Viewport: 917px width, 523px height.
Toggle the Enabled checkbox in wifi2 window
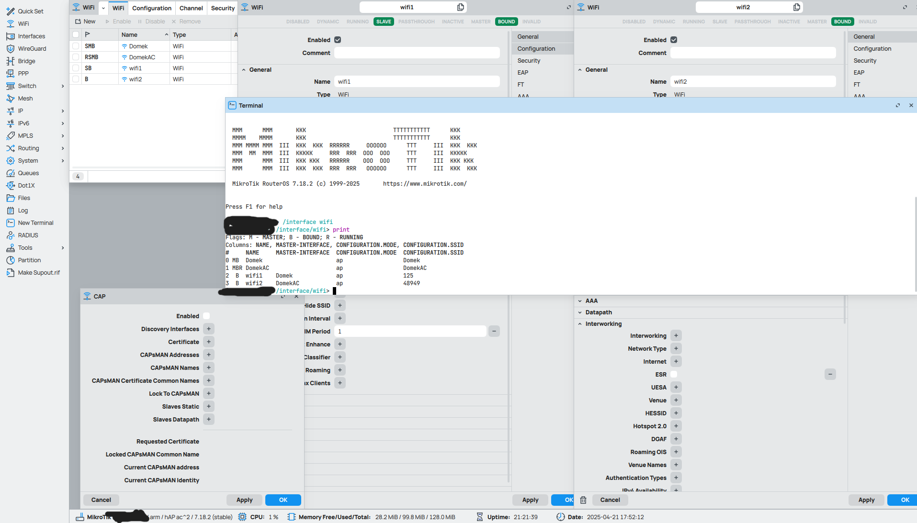(x=674, y=40)
